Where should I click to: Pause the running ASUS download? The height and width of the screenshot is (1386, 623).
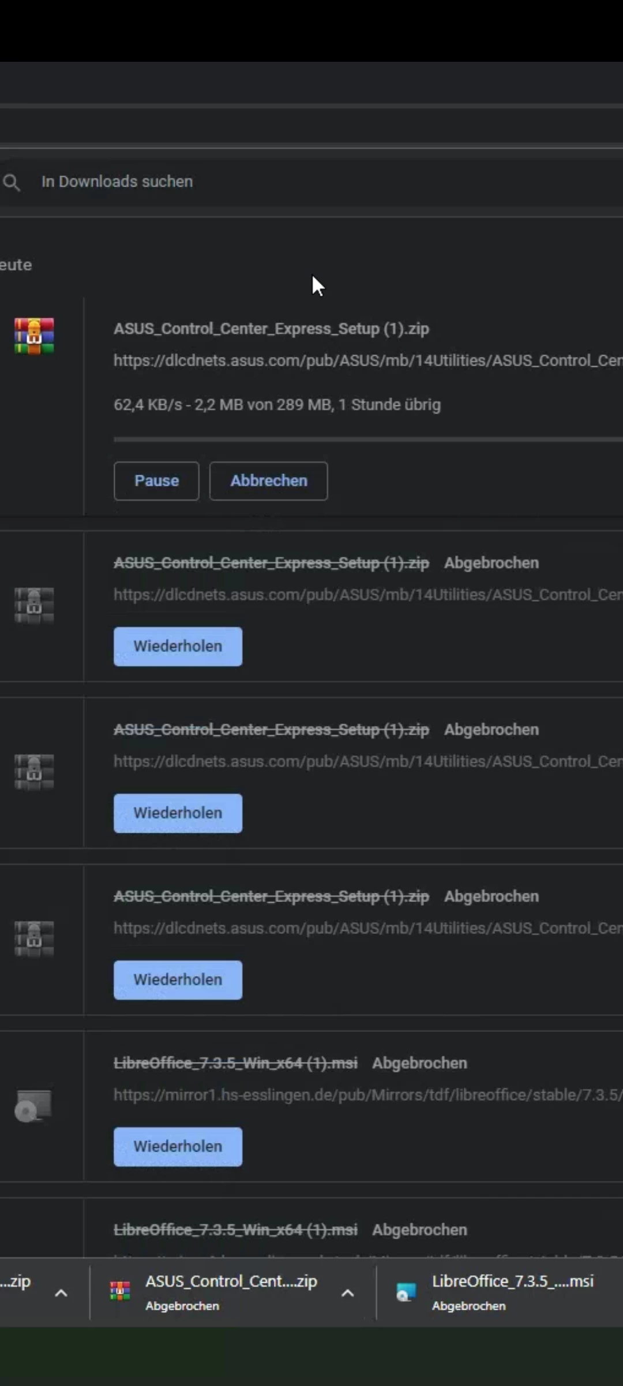coord(156,480)
